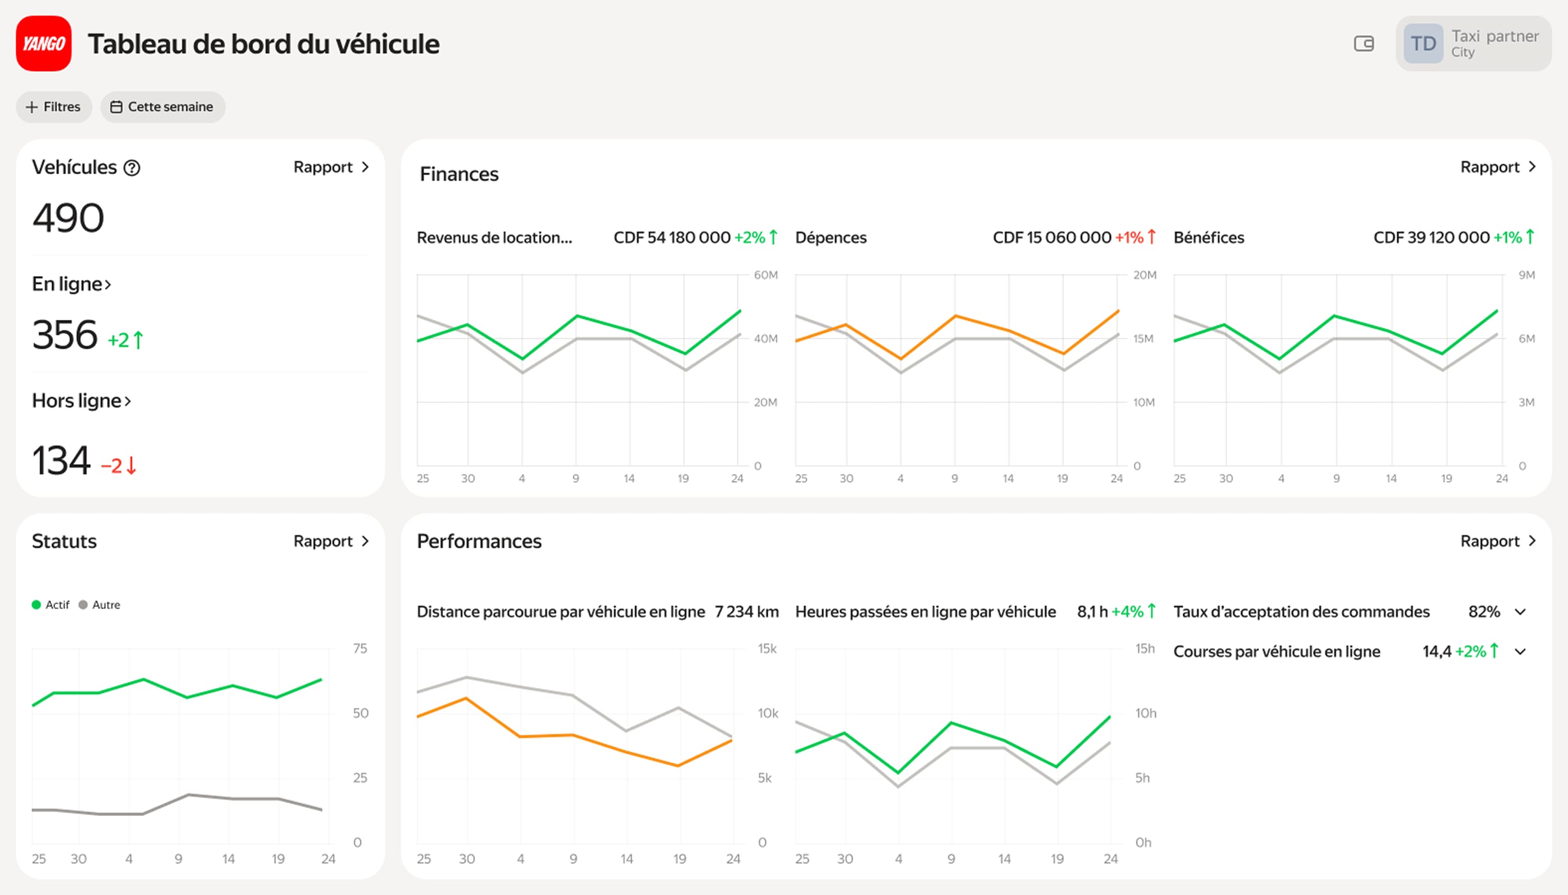Open the Filtres panel
The height and width of the screenshot is (895, 1568).
tap(54, 106)
